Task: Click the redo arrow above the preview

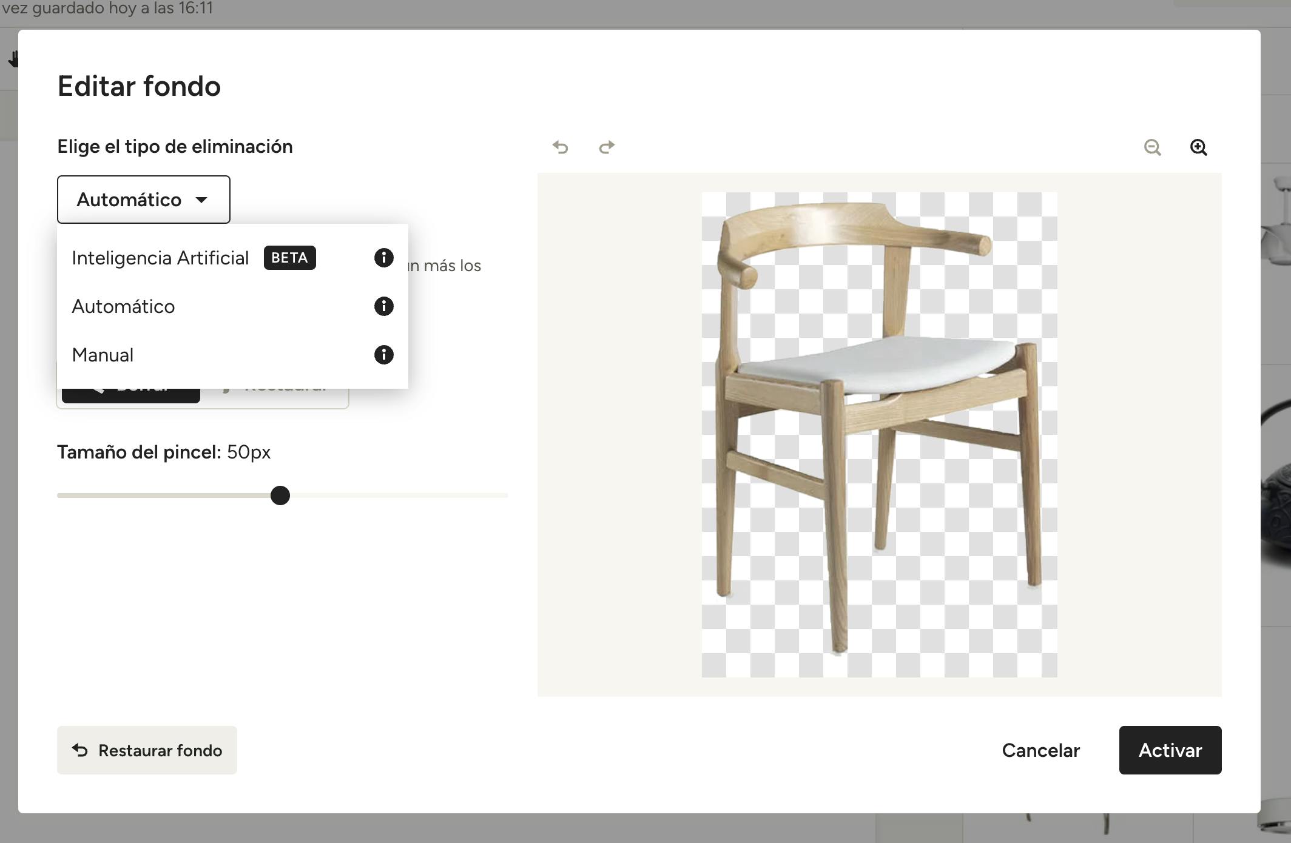Action: click(x=607, y=147)
